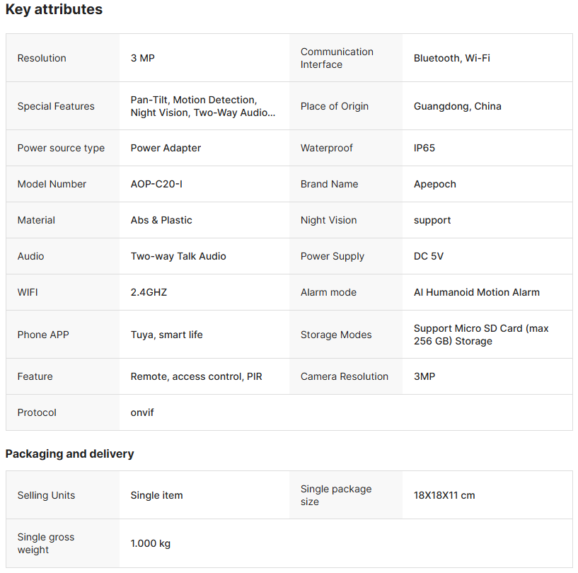Click the Bluetooth, Wi-Fi communication value
This screenshot has height=573, width=578.
451,58
